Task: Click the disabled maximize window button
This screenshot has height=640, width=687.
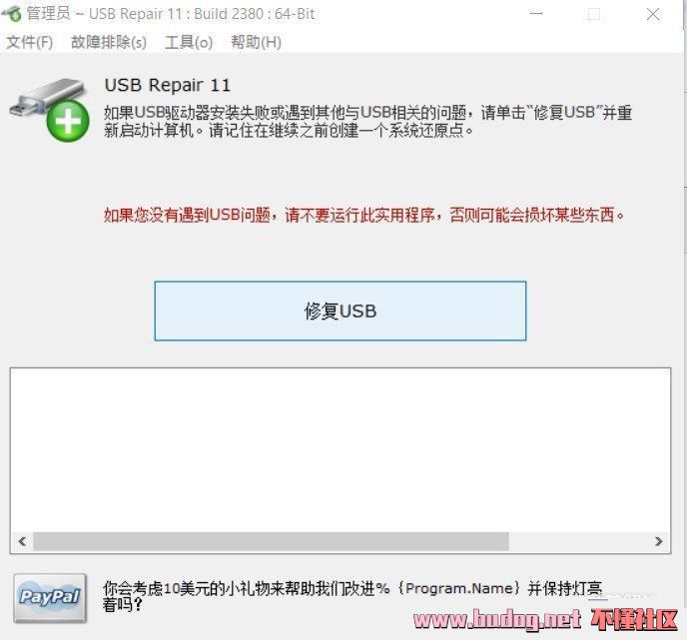Action: click(594, 14)
